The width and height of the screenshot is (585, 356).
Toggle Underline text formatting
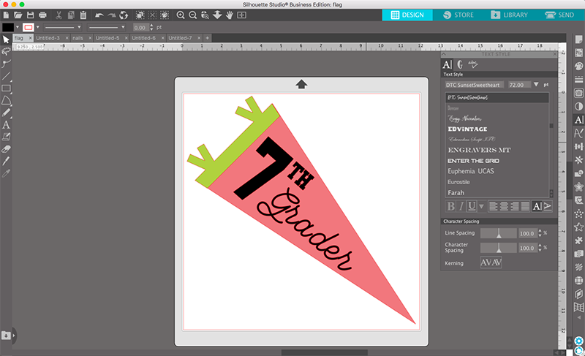(472, 206)
